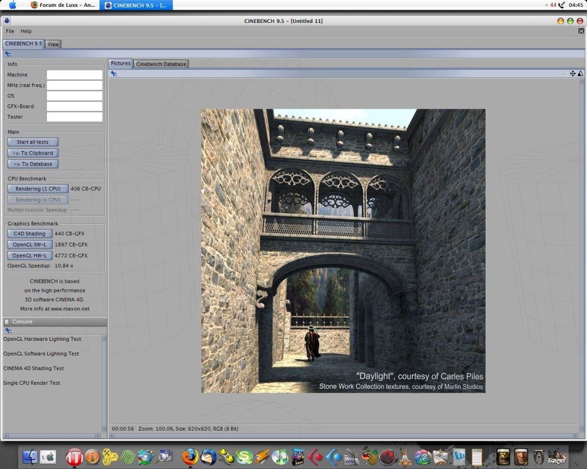Click the '4772 CB-GFX' result value

tap(71, 255)
